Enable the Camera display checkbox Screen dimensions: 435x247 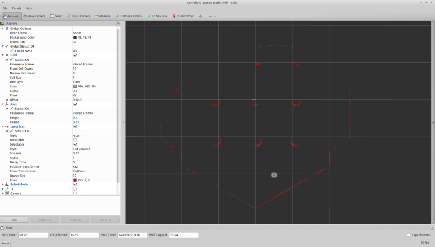point(75,193)
